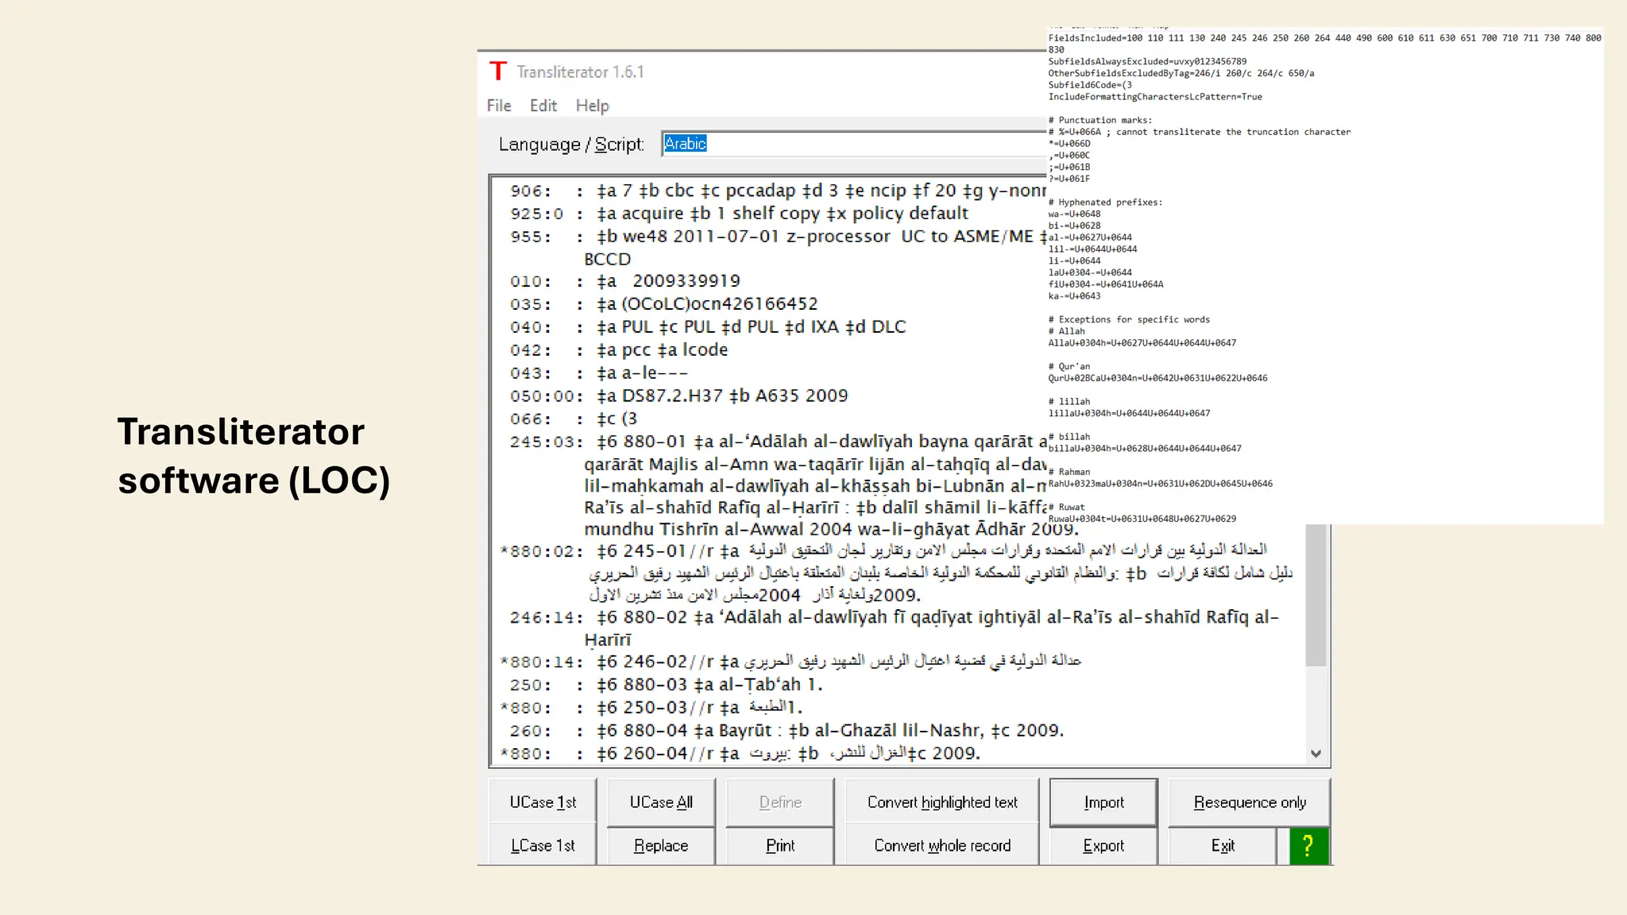Click the red Transliterator T logo icon
Image resolution: width=1627 pixels, height=915 pixels.
pyautogui.click(x=498, y=71)
